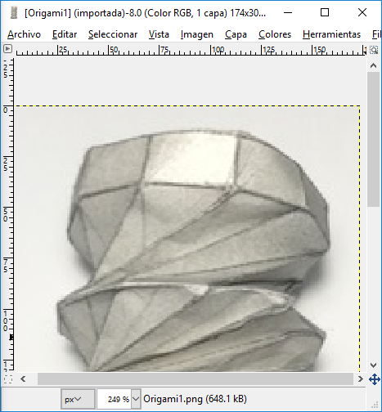Open the Seleccionar menu
This screenshot has width=382, height=412.
113,34
